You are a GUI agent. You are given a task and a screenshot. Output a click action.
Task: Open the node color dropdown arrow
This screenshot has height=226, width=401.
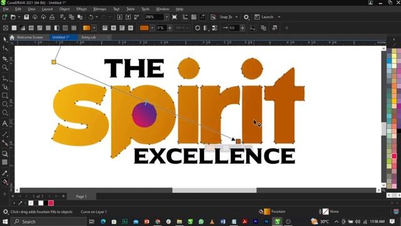tap(152, 28)
